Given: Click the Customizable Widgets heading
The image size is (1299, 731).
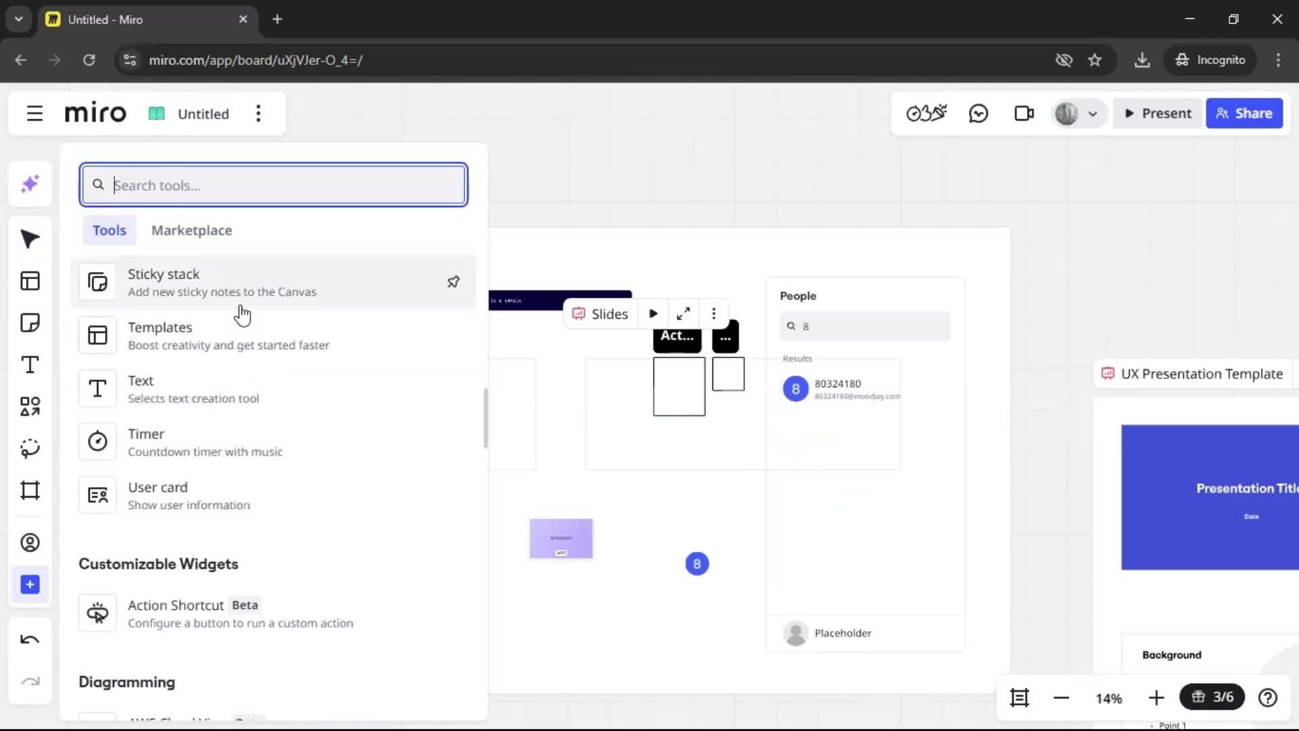Looking at the screenshot, I should click(x=158, y=564).
